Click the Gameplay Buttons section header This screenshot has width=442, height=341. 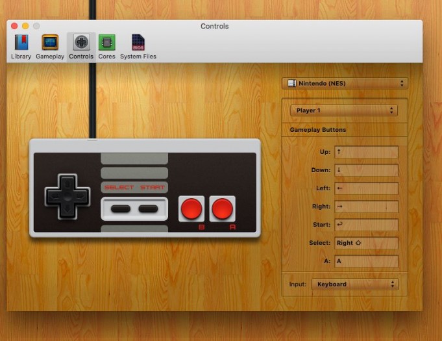pos(317,130)
